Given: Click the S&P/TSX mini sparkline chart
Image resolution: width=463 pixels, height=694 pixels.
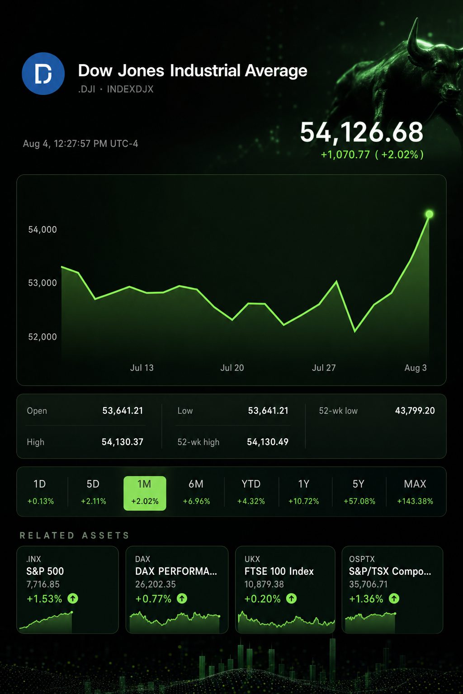Looking at the screenshot, I should [x=370, y=622].
